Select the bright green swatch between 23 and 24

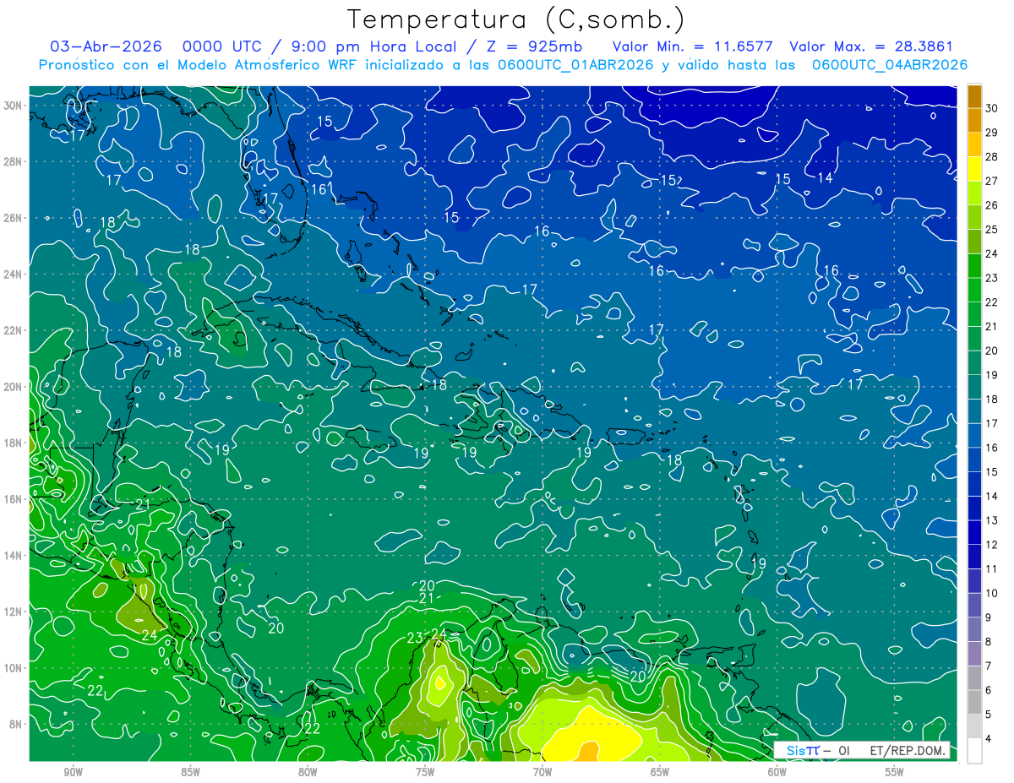coord(974,266)
